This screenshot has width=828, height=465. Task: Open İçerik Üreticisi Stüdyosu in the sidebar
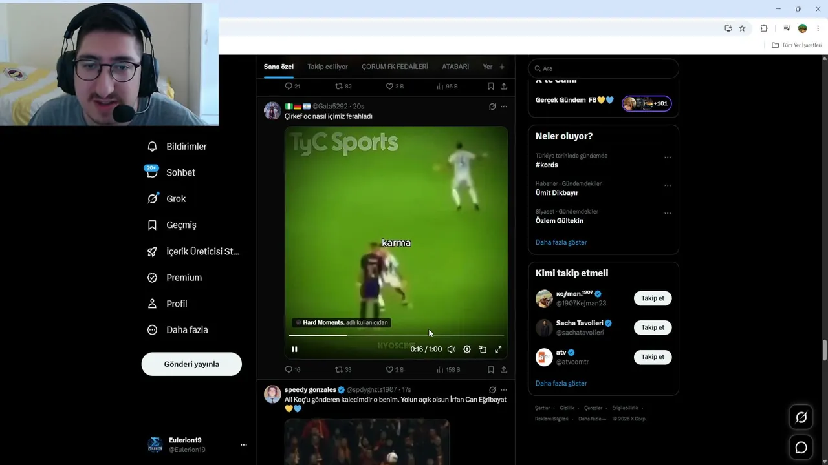tap(193, 251)
